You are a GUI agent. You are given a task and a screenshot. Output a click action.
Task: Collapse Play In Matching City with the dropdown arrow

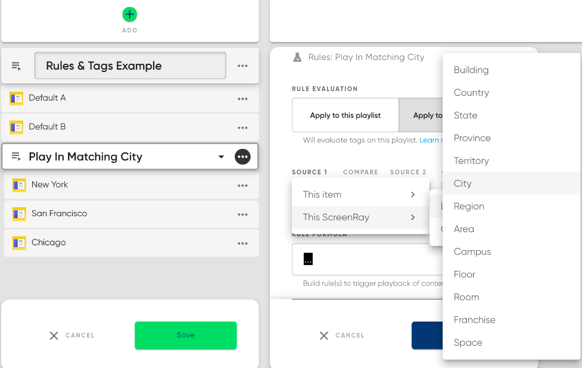[221, 157]
